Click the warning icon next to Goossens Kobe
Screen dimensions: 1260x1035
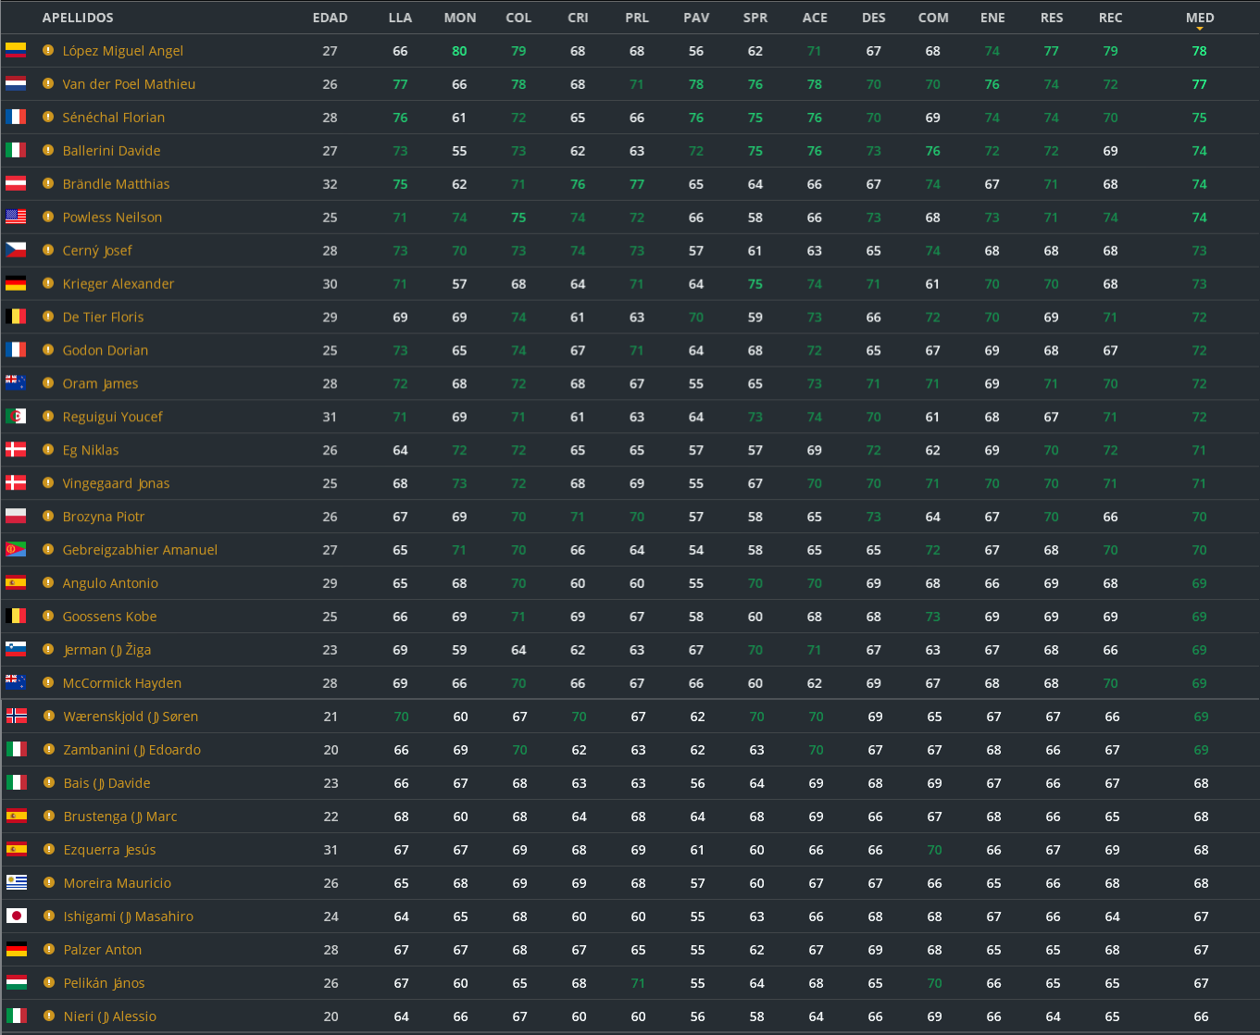coord(48,617)
